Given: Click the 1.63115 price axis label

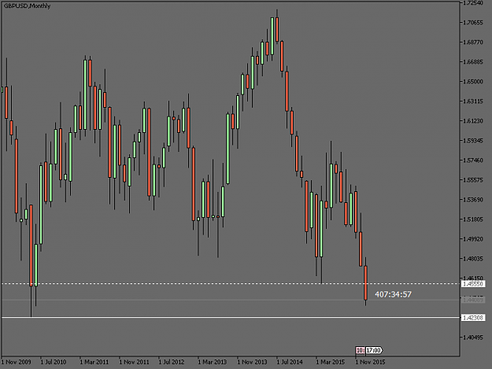Looking at the screenshot, I should coord(473,101).
